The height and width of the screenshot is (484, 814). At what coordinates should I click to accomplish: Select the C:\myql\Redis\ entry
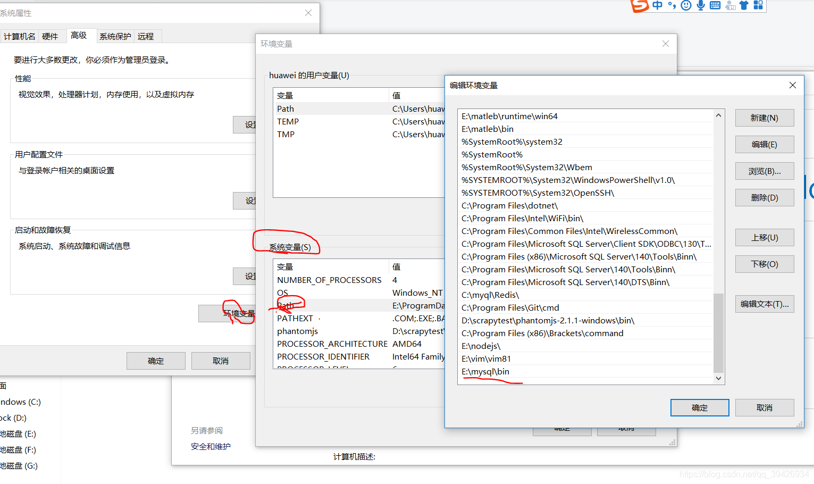coord(585,295)
